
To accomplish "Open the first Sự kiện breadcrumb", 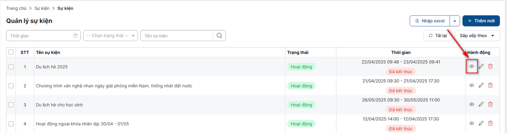I will click(42, 8).
